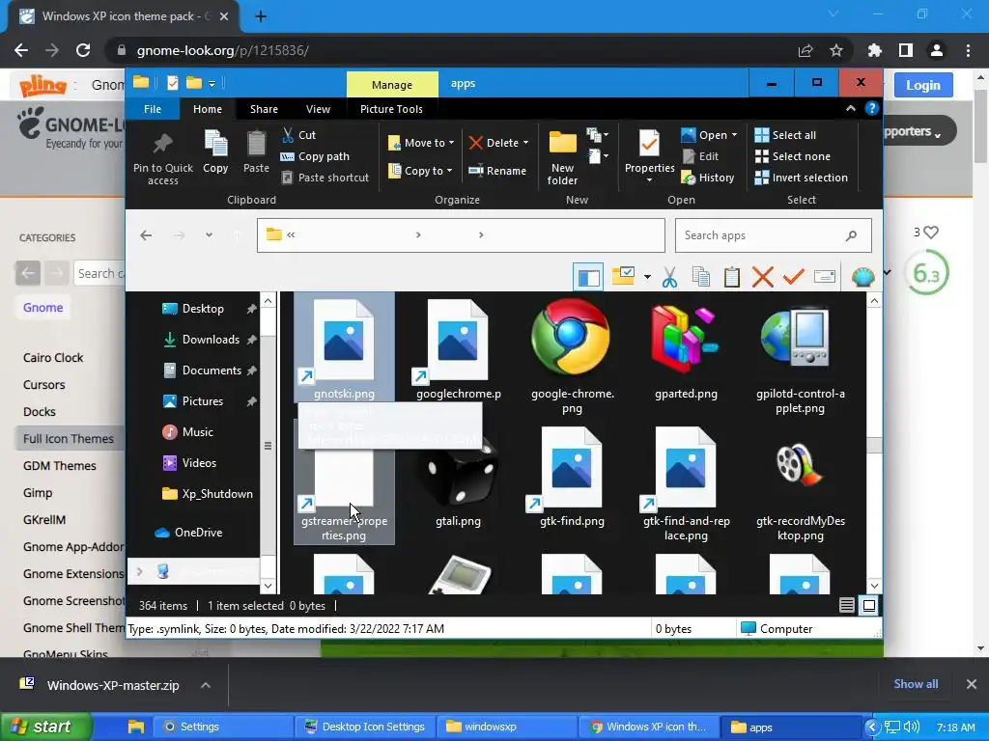The width and height of the screenshot is (989, 741).
Task: Click the Copy icon in Clipboard group
Action: point(215,144)
